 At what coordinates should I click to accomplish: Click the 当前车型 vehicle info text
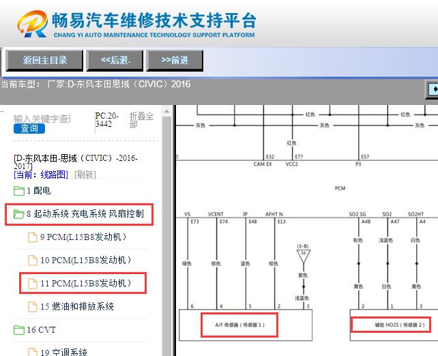pyautogui.click(x=96, y=84)
